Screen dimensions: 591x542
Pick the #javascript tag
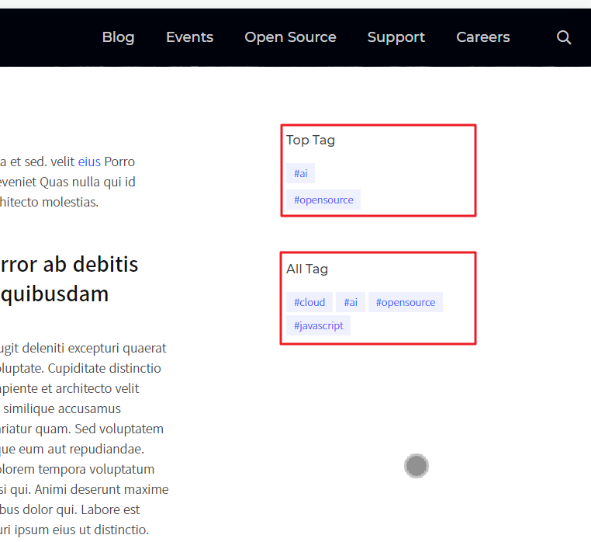(319, 325)
